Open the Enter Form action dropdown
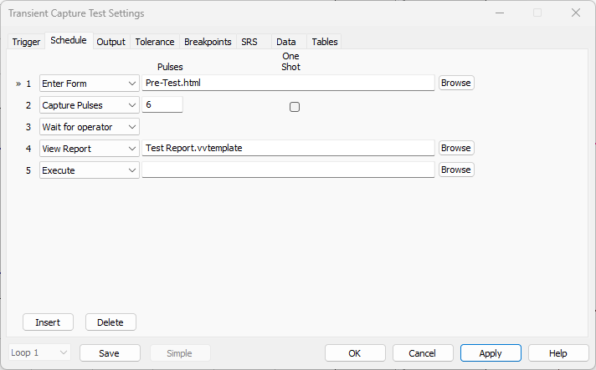The height and width of the screenshot is (370, 596). 90,84
